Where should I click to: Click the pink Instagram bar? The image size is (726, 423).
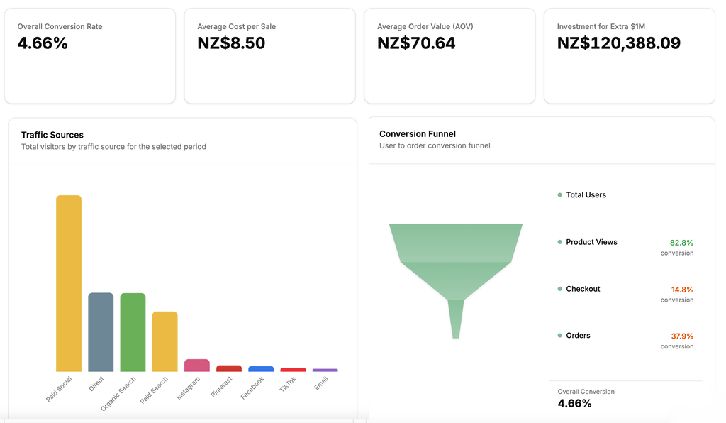(196, 365)
